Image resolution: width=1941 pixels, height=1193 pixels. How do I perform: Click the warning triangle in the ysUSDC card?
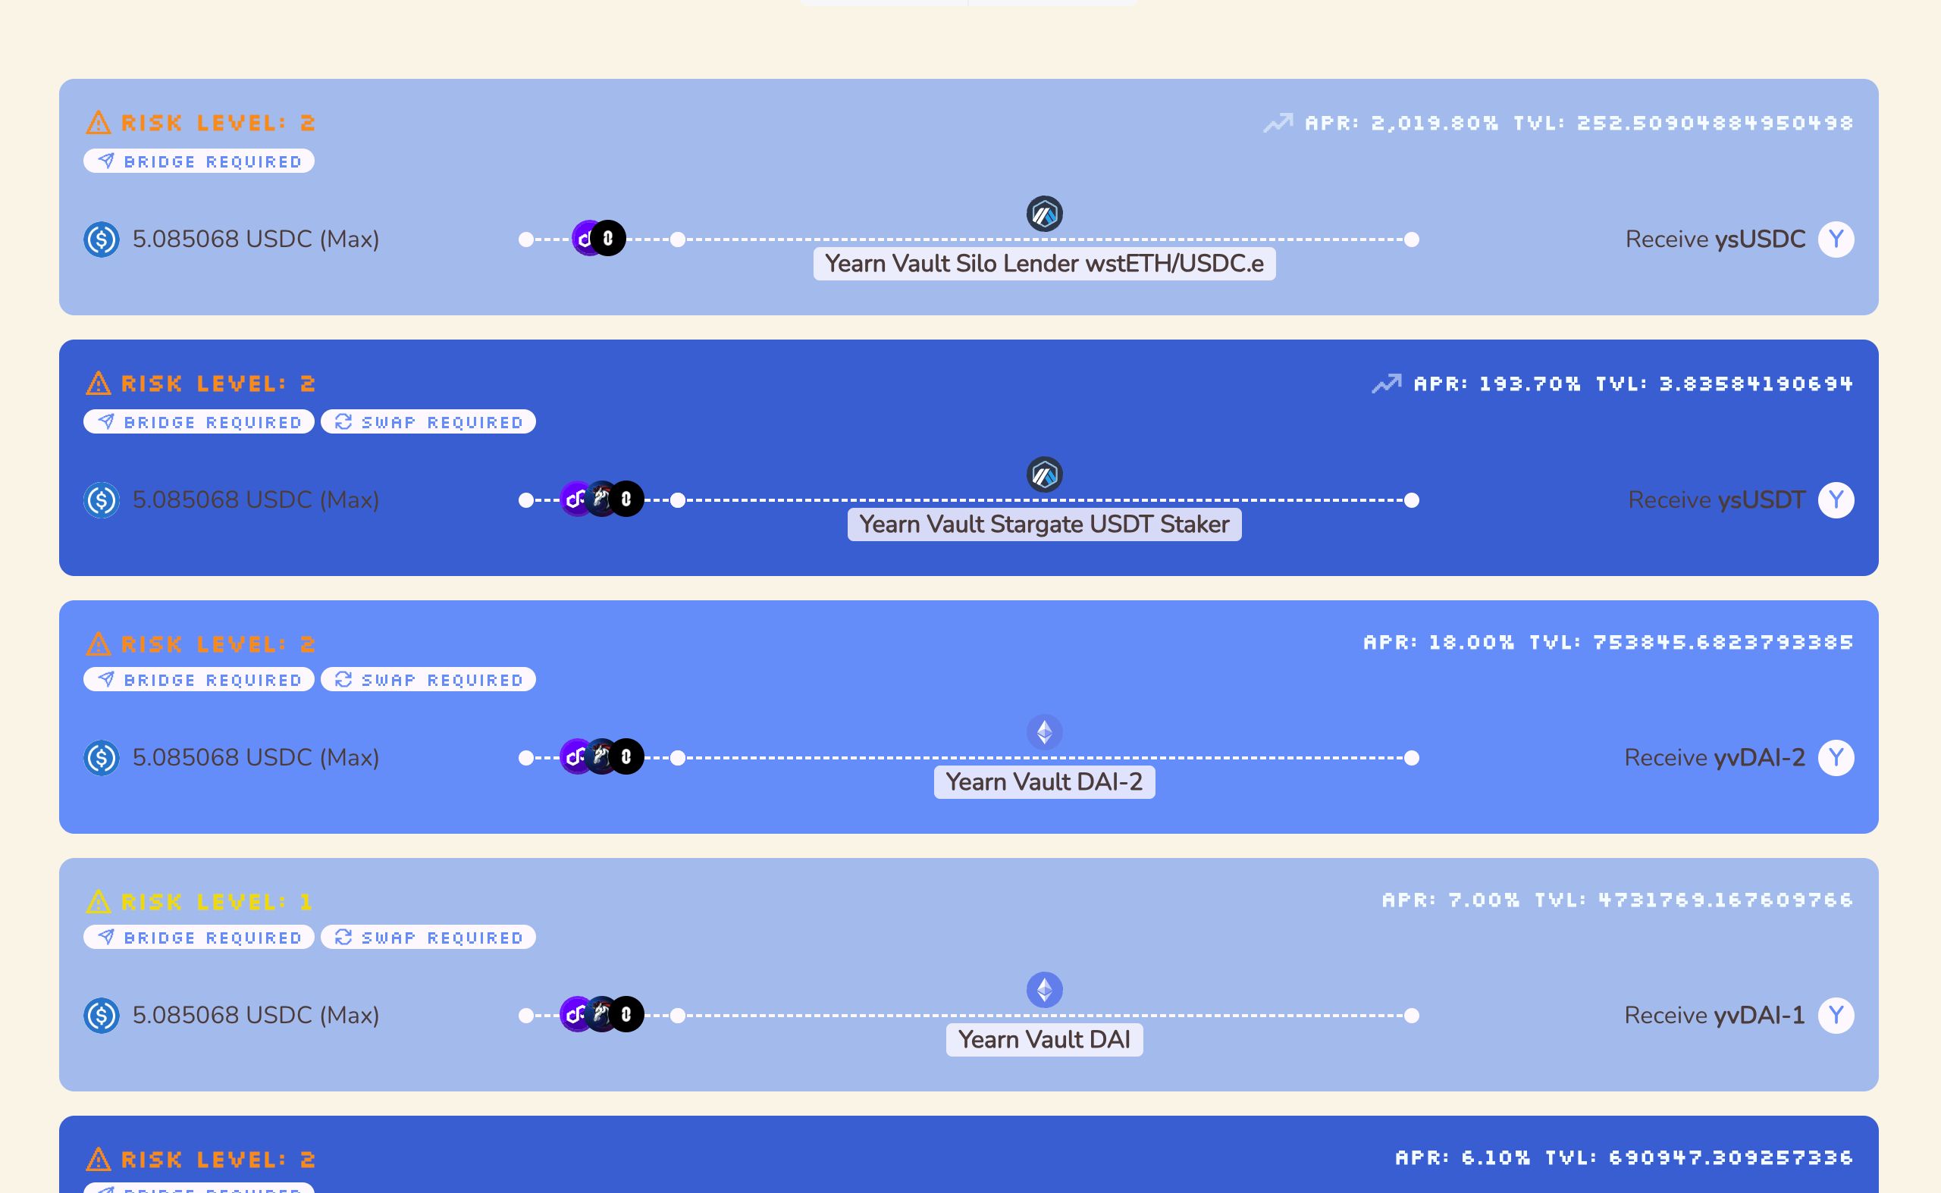pos(98,123)
